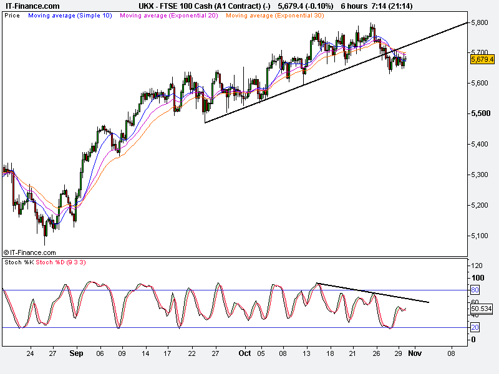The width and height of the screenshot is (499, 374).
Task: Click the 5,600 price axis label
Action: coord(479,83)
